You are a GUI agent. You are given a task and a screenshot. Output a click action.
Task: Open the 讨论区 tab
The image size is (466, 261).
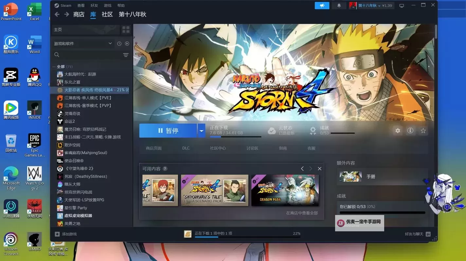pos(252,148)
